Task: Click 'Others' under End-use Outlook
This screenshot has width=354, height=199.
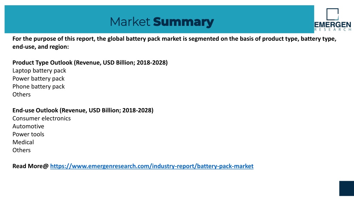Action: [x=21, y=150]
